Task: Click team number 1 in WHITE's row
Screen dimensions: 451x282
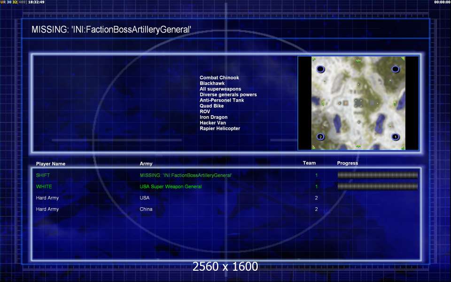Action: coord(316,187)
